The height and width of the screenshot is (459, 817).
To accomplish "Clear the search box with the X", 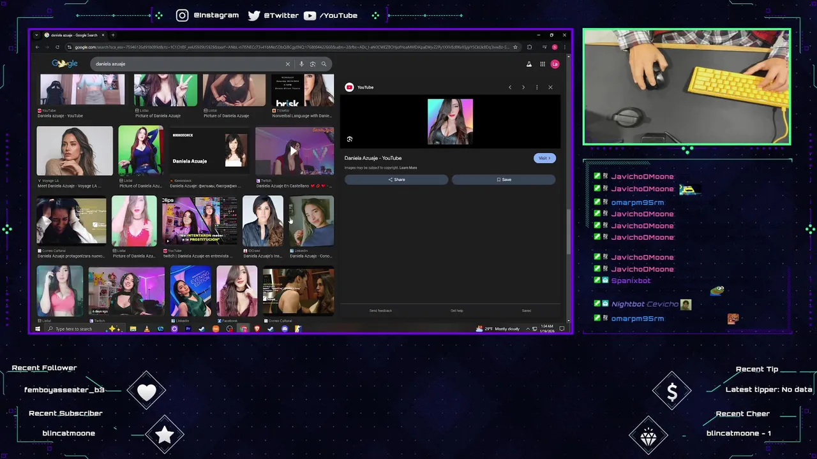I will click(x=287, y=64).
